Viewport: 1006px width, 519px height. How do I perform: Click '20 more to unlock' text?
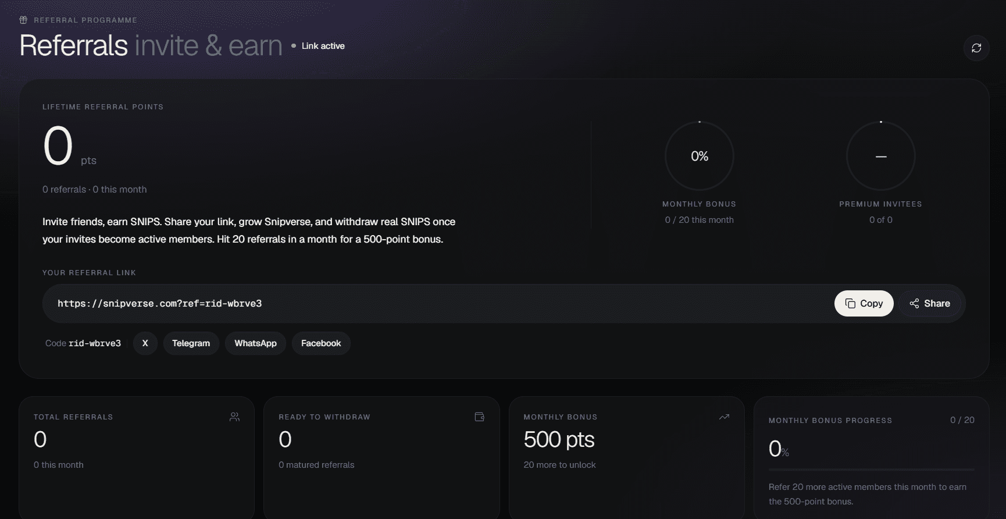tap(559, 465)
